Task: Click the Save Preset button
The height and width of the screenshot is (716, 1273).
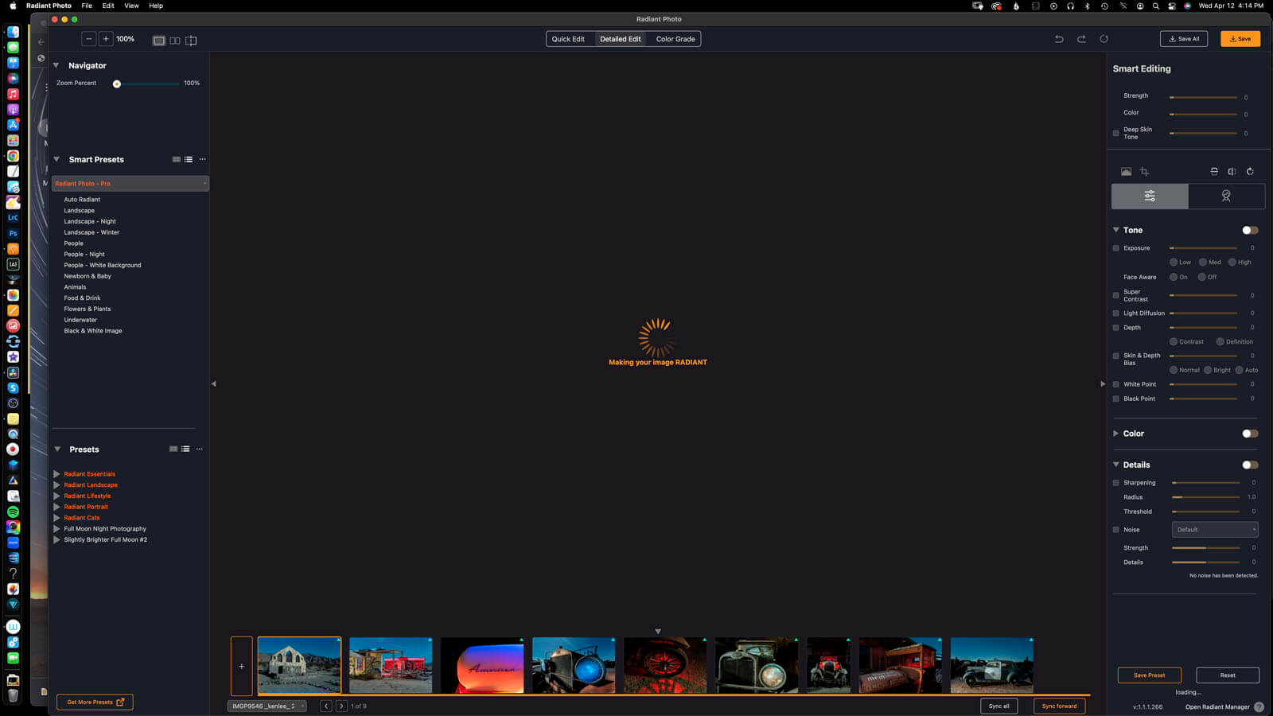Action: click(1149, 675)
